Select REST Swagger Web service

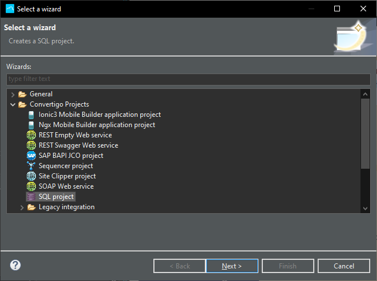point(78,145)
